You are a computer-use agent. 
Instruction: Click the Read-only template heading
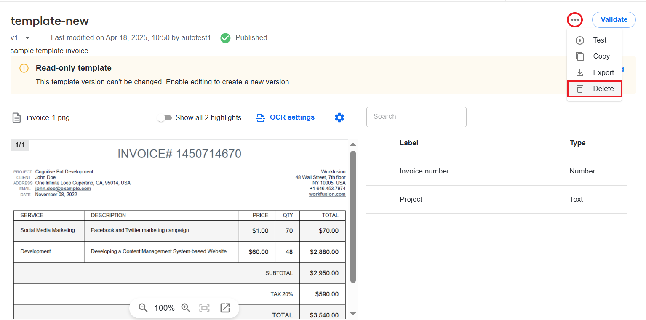click(x=74, y=68)
